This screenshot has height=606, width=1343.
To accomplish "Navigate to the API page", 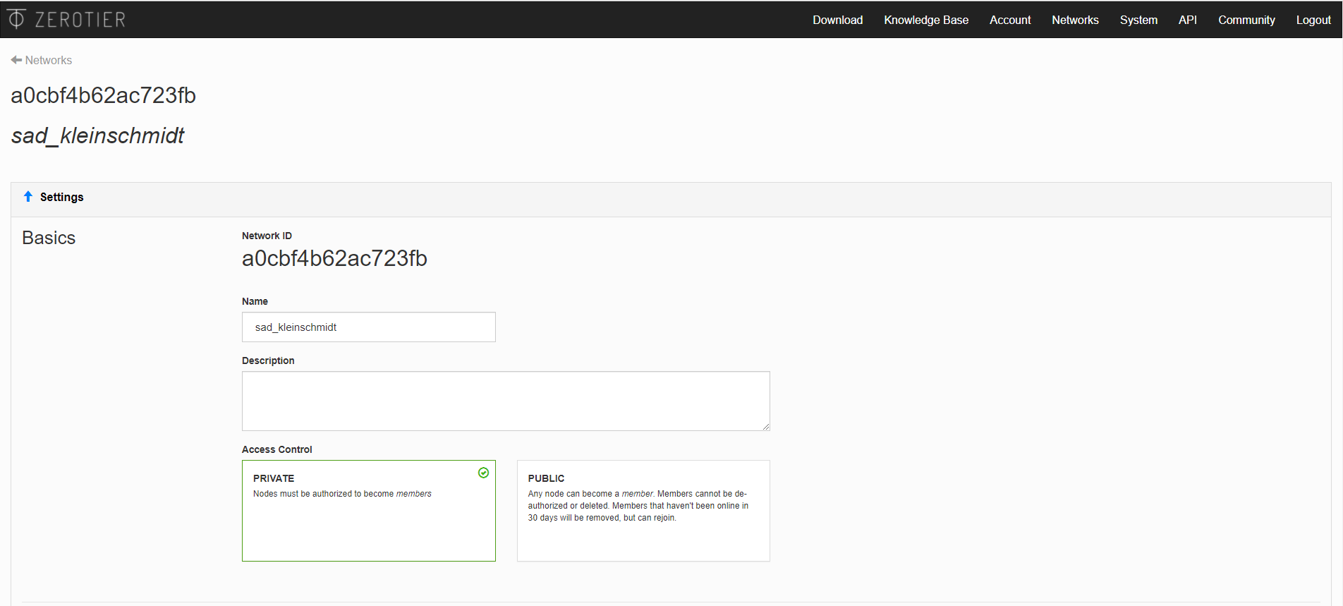I will click(1187, 20).
